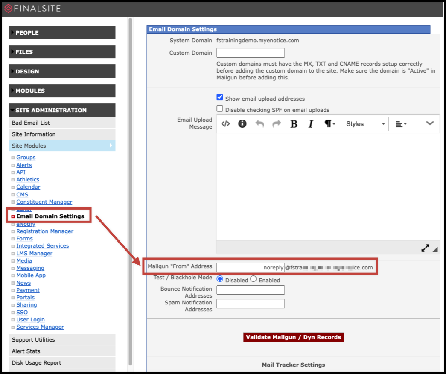The width and height of the screenshot is (446, 374).
Task: Expand the FILES section
Action: coord(62,52)
